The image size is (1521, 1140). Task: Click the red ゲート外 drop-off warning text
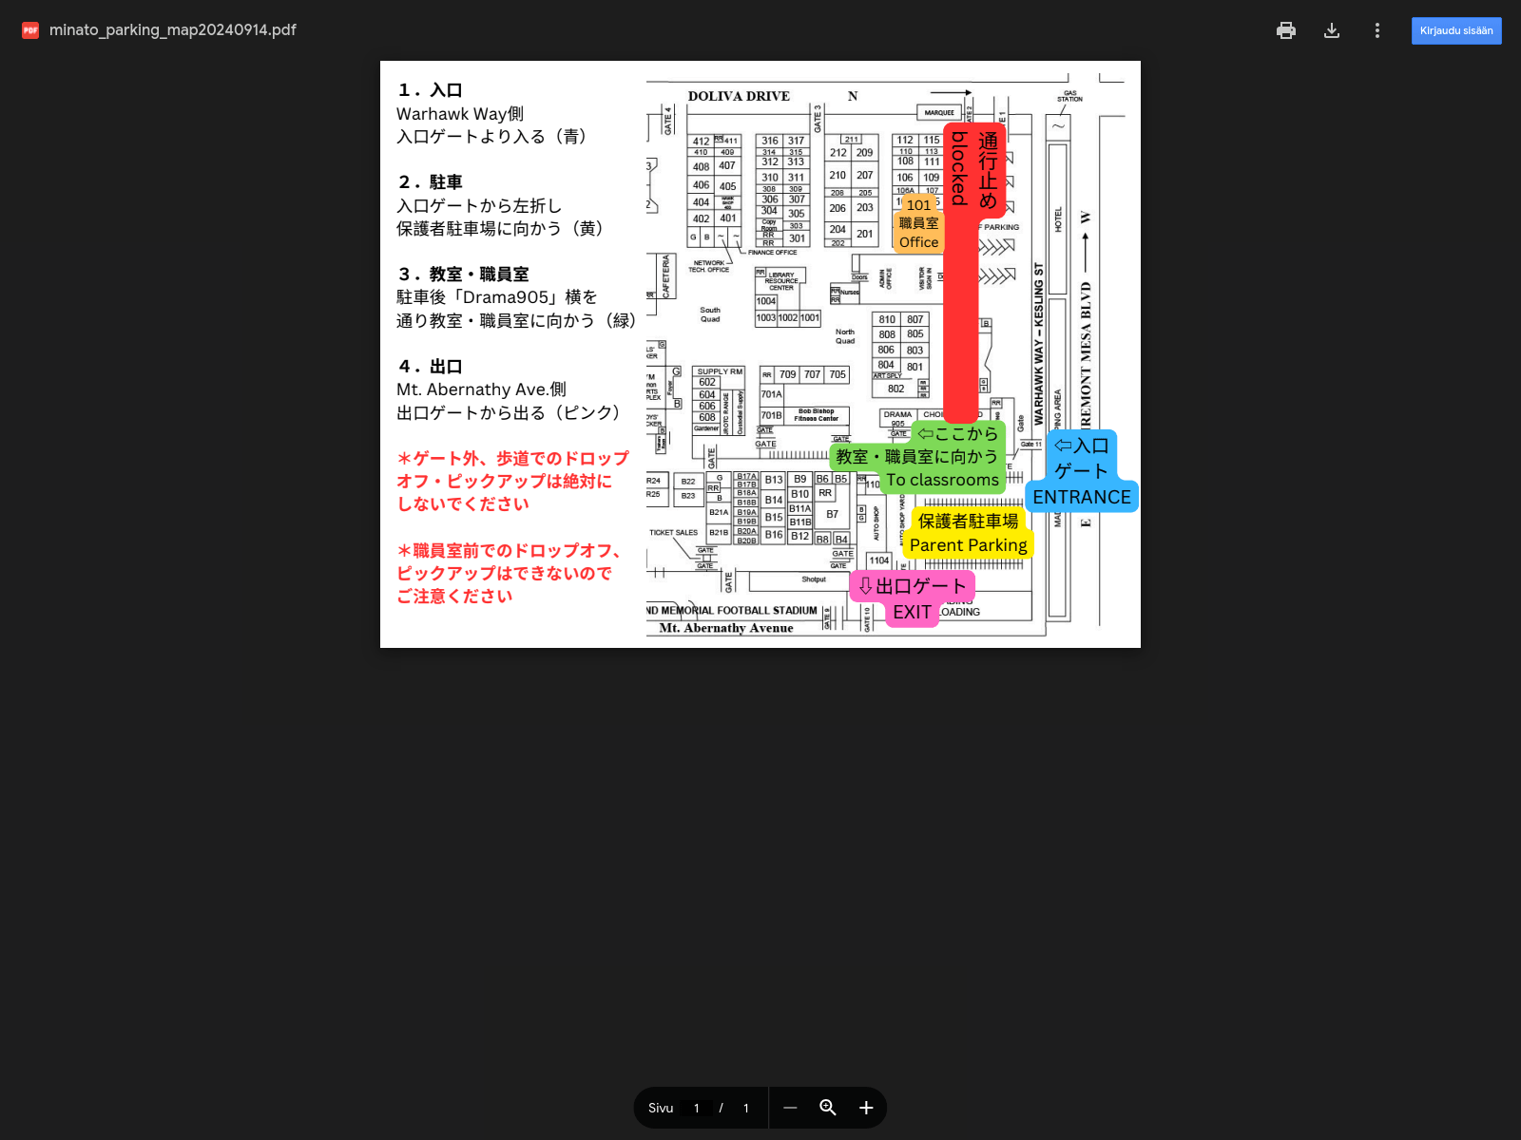coord(512,481)
